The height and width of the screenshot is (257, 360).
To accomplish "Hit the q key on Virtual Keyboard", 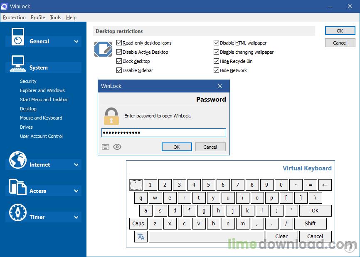I will [141, 198].
